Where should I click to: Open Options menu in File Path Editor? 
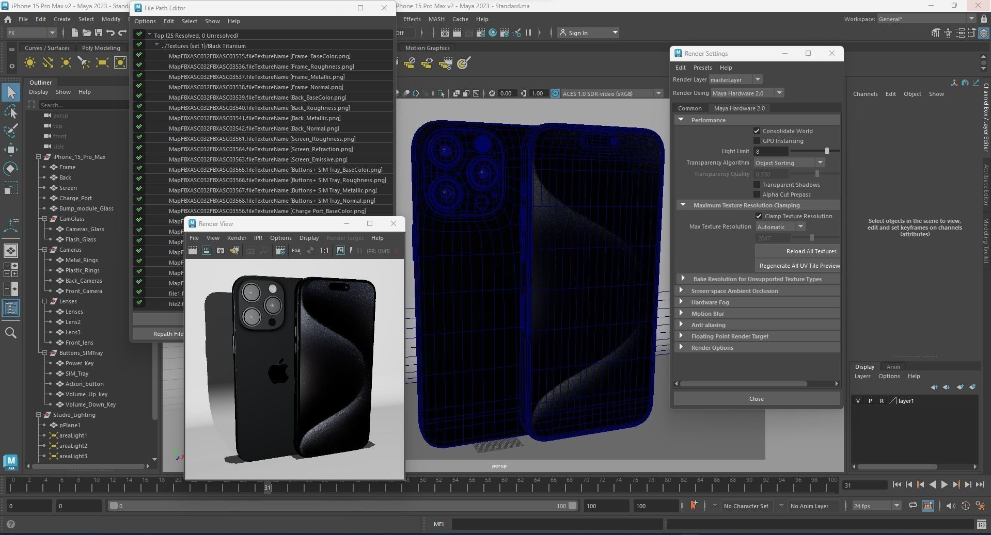click(145, 21)
